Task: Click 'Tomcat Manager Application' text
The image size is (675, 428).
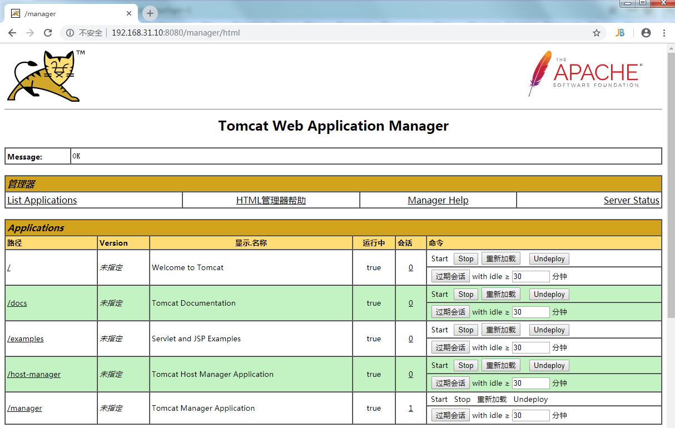Action: [203, 408]
